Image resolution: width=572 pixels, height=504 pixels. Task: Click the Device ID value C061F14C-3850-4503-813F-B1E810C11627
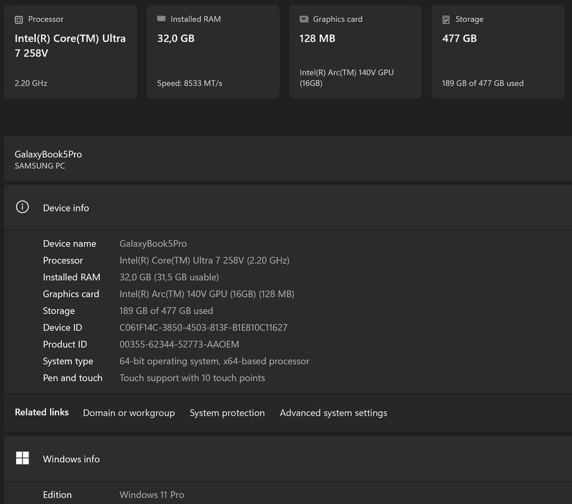point(203,327)
